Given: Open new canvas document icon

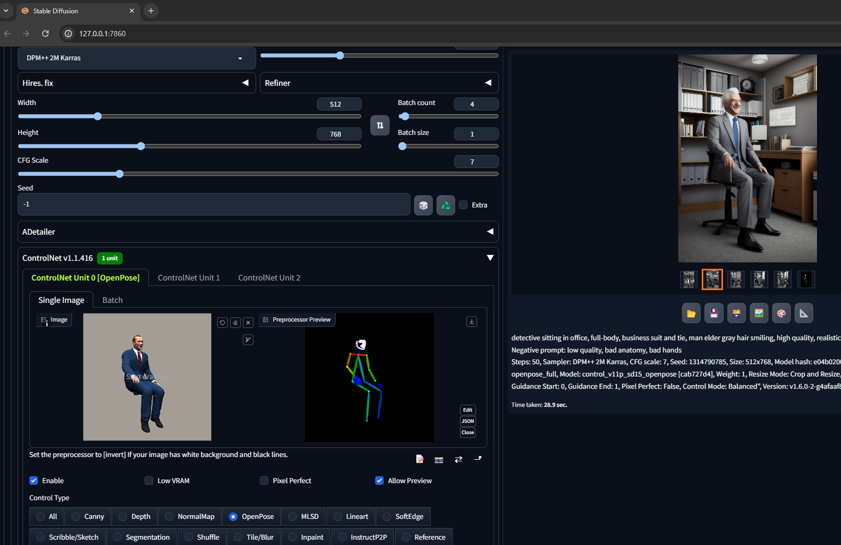Looking at the screenshot, I should (420, 459).
